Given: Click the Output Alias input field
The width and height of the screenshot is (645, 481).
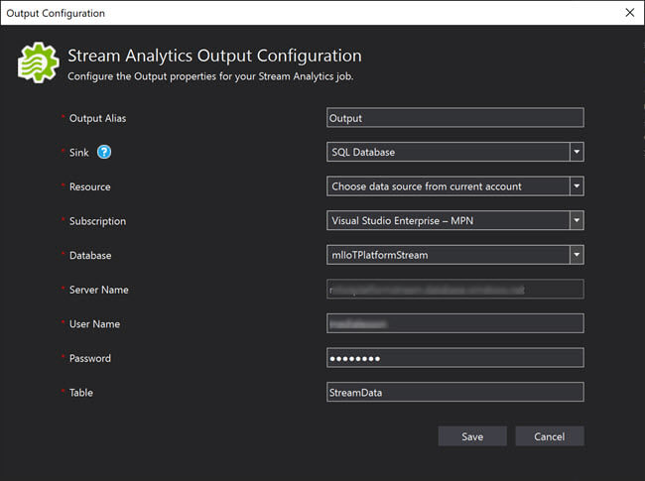Looking at the screenshot, I should coord(455,118).
